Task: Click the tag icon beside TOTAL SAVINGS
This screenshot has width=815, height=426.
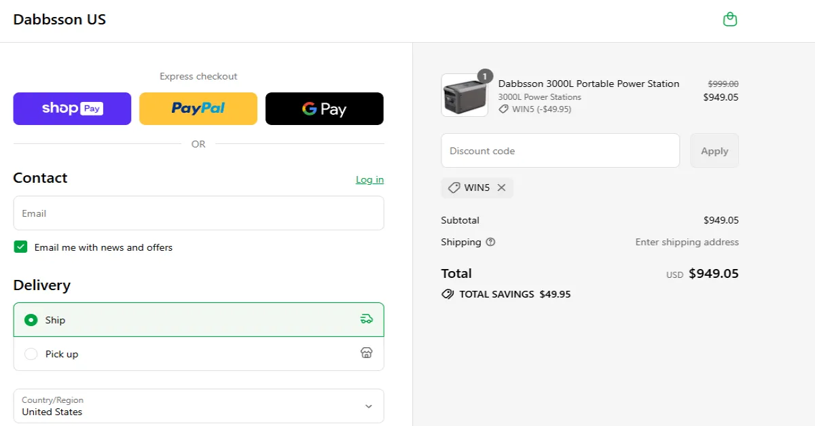Action: [448, 294]
